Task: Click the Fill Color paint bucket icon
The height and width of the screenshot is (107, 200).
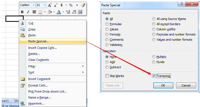Action: tap(50, 12)
